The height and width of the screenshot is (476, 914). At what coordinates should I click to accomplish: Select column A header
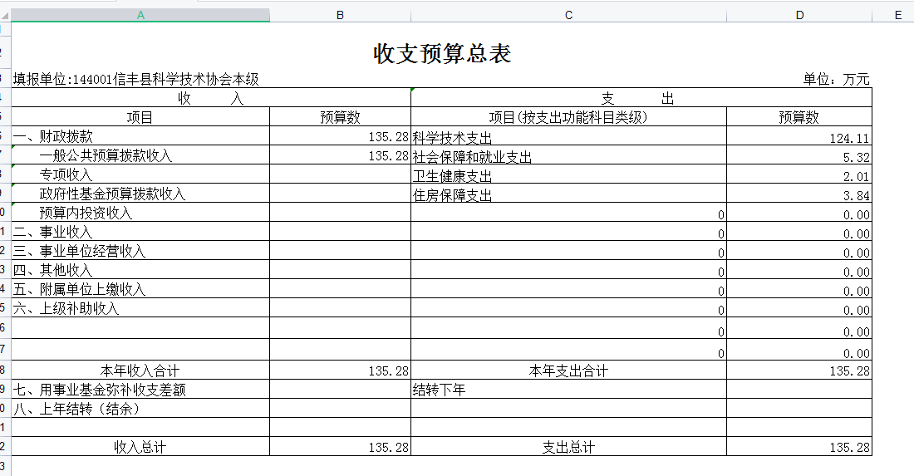pos(140,15)
